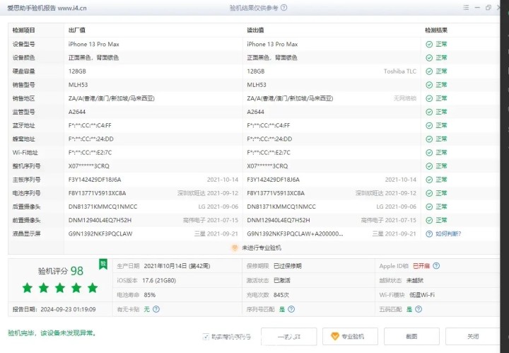Click the help icon next to 五码匹配
509x353 pixels.
tap(419, 309)
